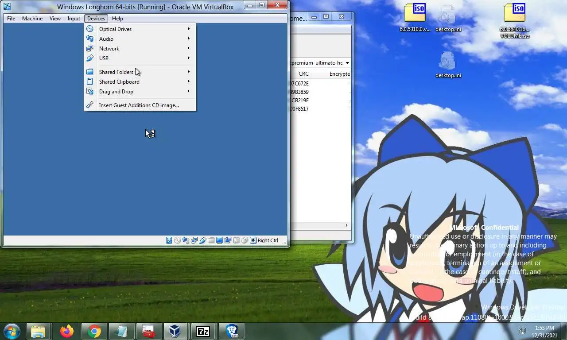This screenshot has height=340, width=567.
Task: Open Windows Explorer from the taskbar
Action: point(38,331)
